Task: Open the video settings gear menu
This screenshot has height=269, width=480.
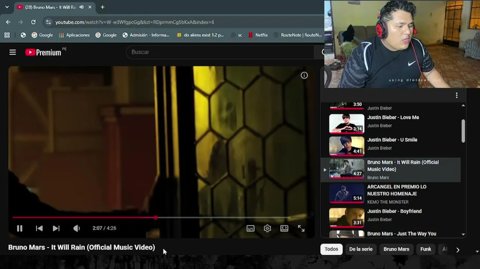Action: tap(267, 228)
